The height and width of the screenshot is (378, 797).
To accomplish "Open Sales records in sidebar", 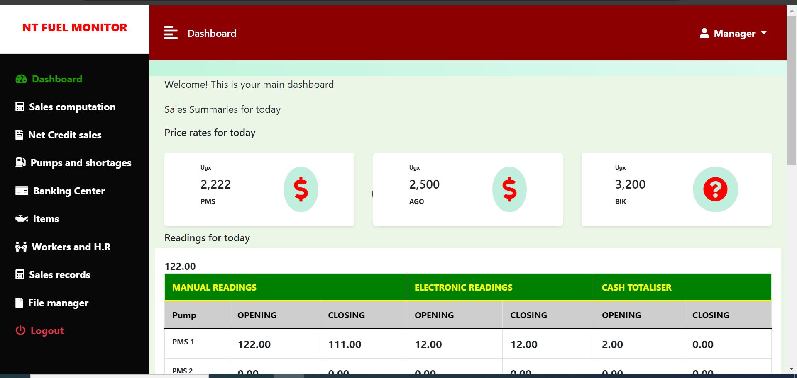I will click(x=59, y=275).
